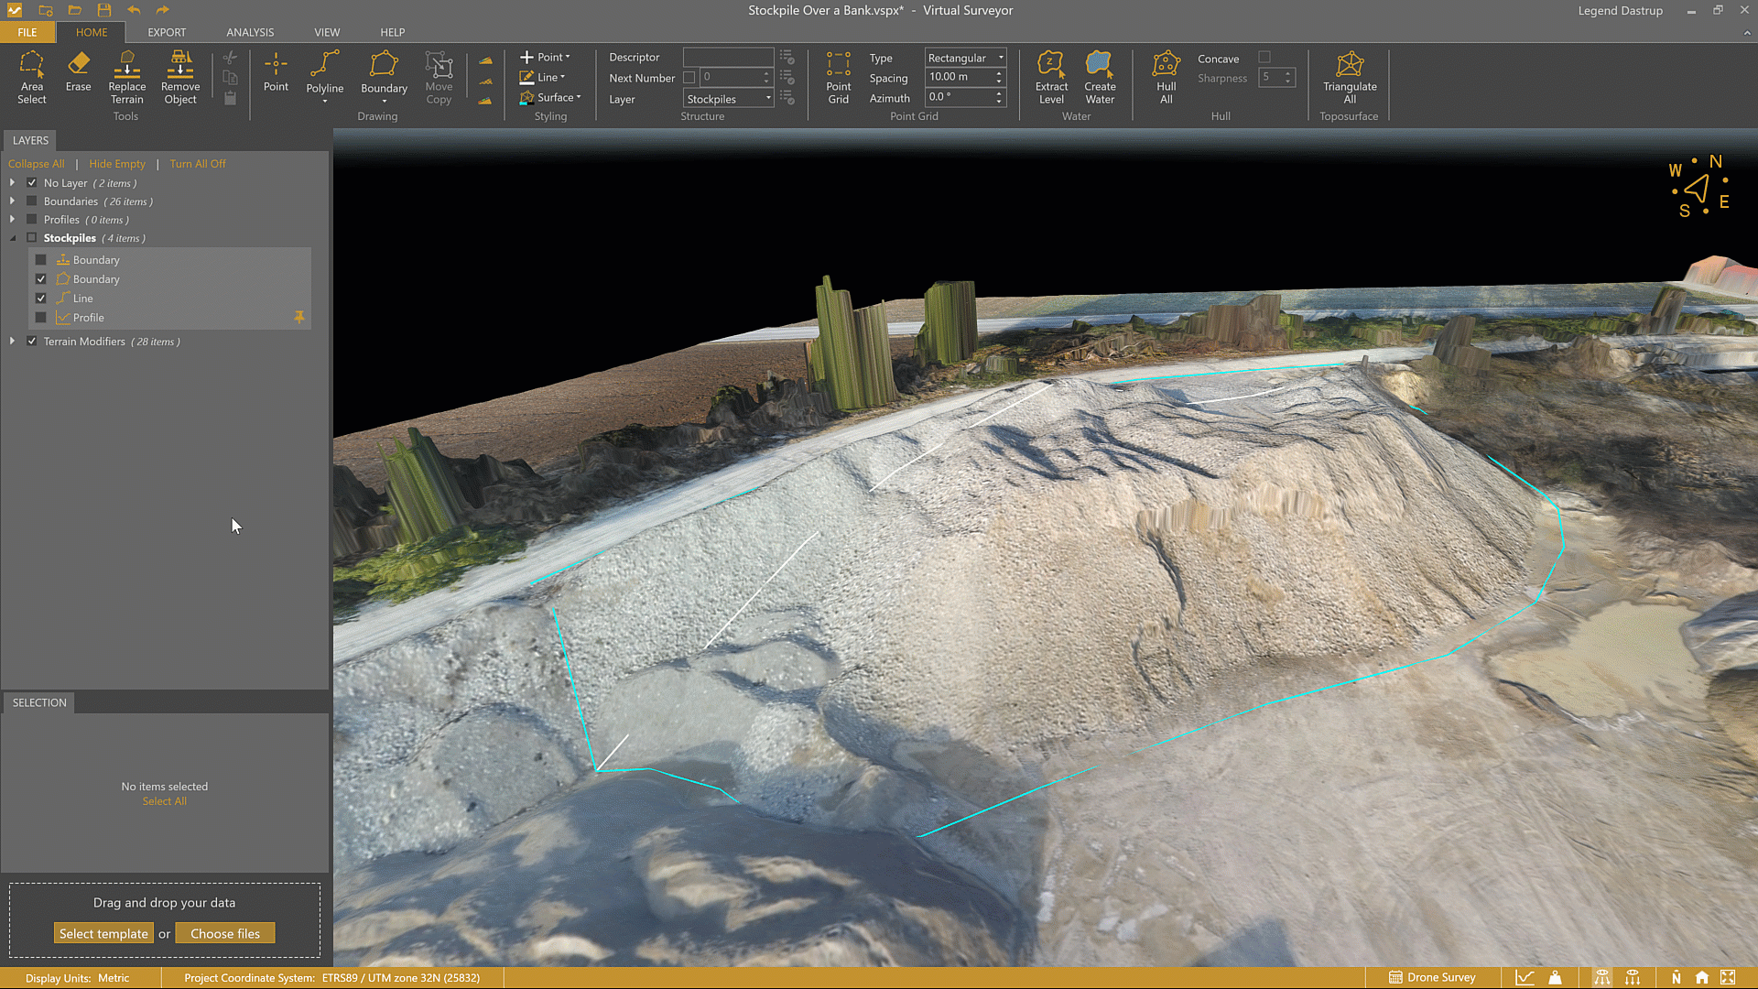This screenshot has height=989, width=1758.
Task: Click the Turn All Off link
Action: coord(197,164)
